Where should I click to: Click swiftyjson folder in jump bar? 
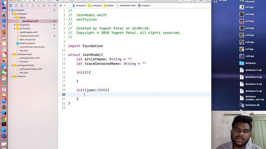pyautogui.click(x=95, y=5)
